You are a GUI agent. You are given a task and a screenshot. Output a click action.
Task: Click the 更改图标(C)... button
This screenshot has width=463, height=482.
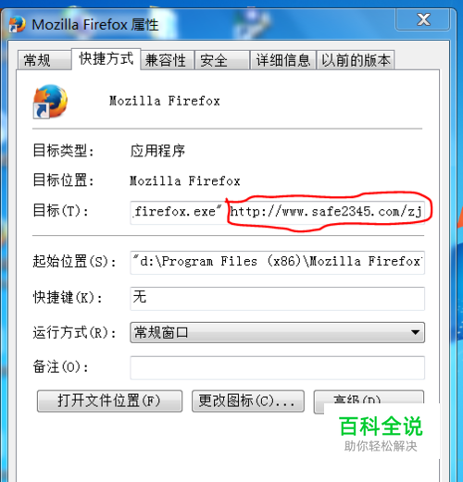248,401
